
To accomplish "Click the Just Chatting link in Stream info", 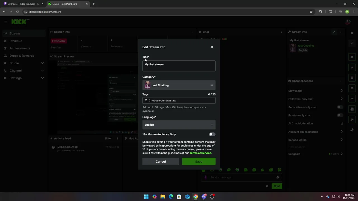I will 305,46.
